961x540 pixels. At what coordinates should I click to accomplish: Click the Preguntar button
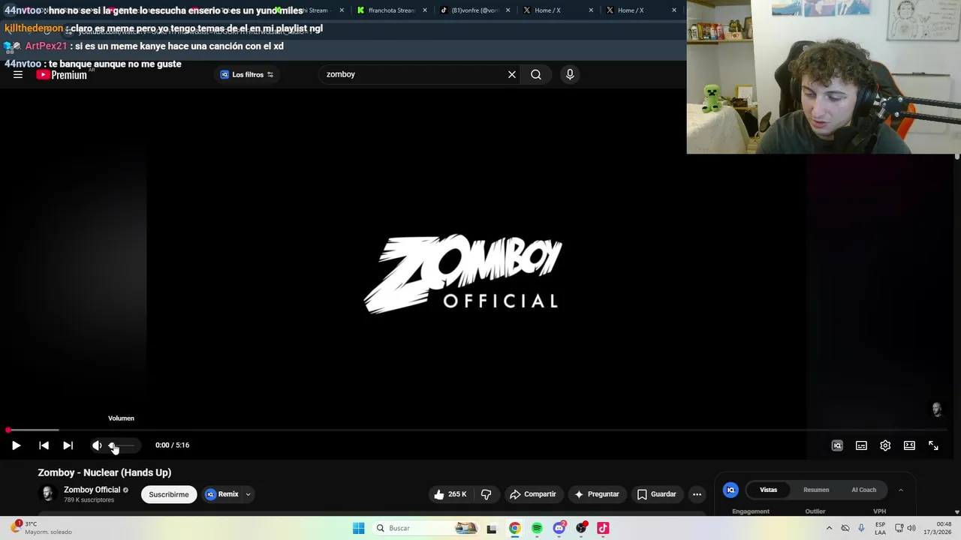click(597, 494)
